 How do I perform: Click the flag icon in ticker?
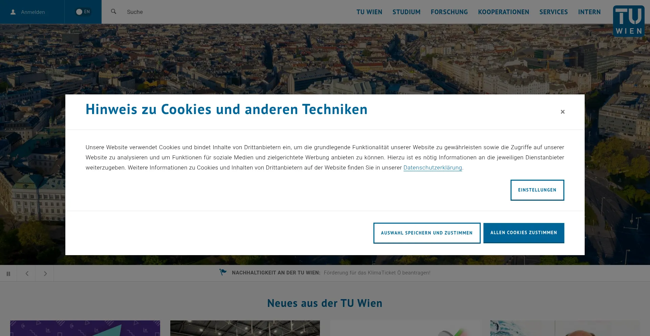tap(223, 272)
